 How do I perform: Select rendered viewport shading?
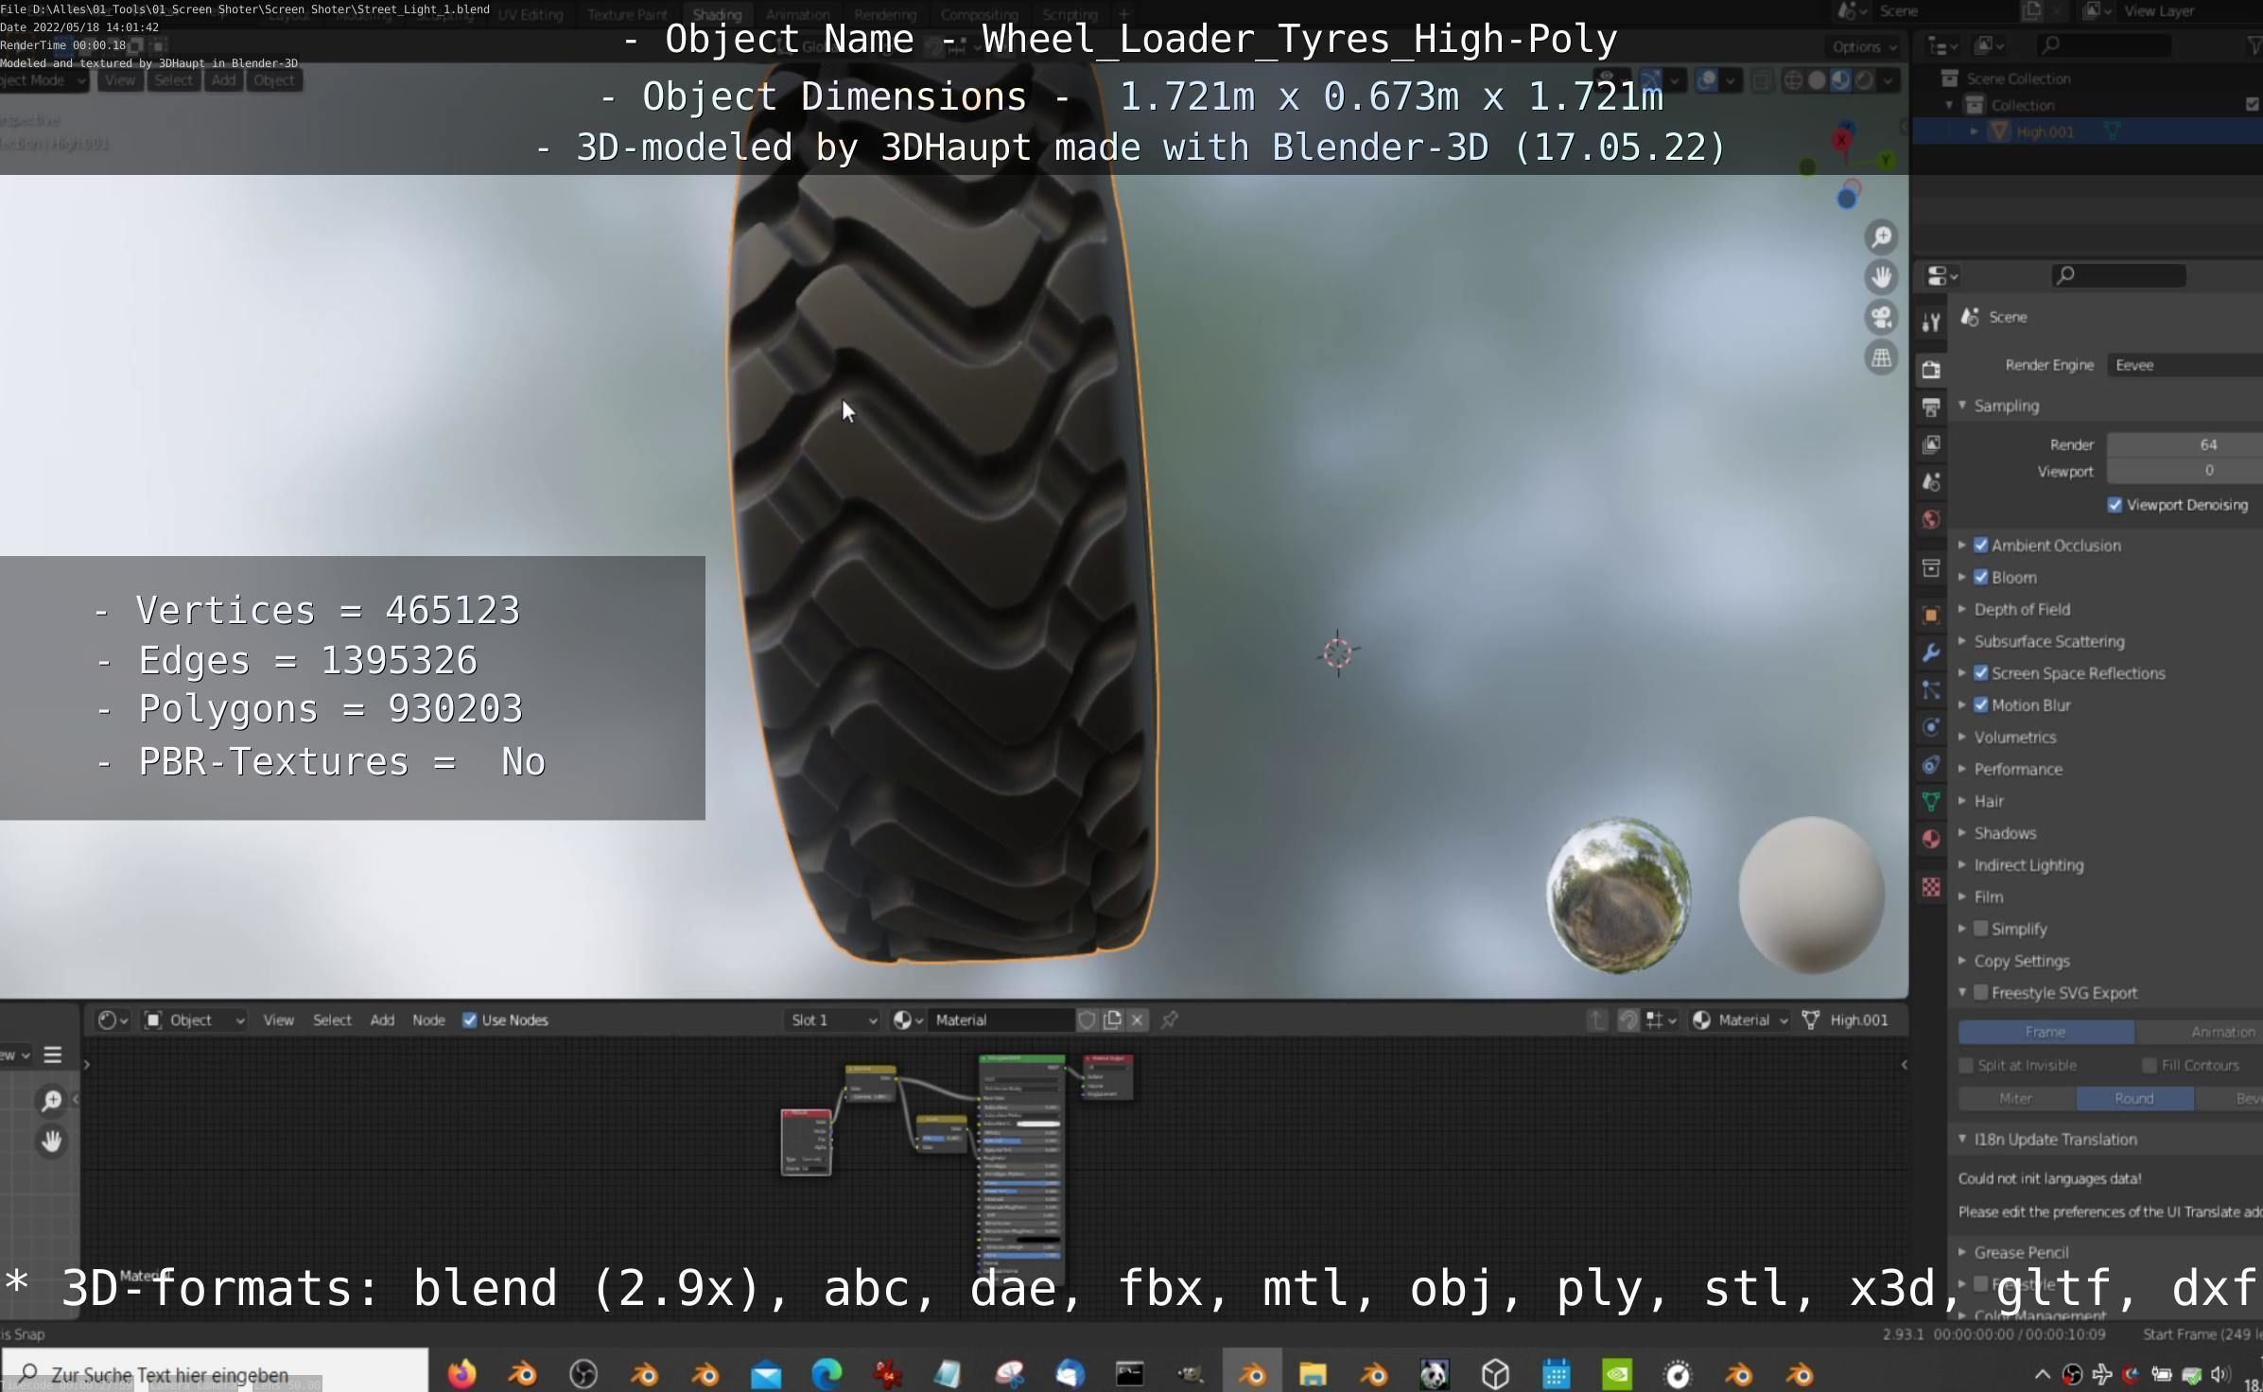click(1864, 80)
